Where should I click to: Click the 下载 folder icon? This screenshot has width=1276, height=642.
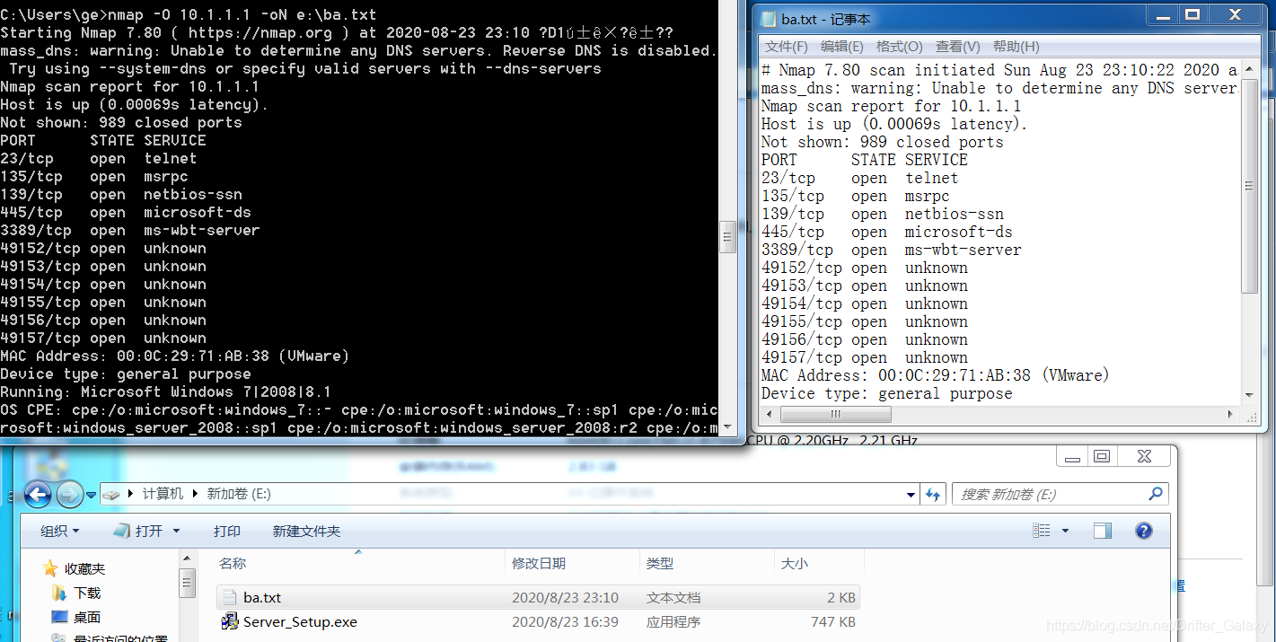click(59, 593)
